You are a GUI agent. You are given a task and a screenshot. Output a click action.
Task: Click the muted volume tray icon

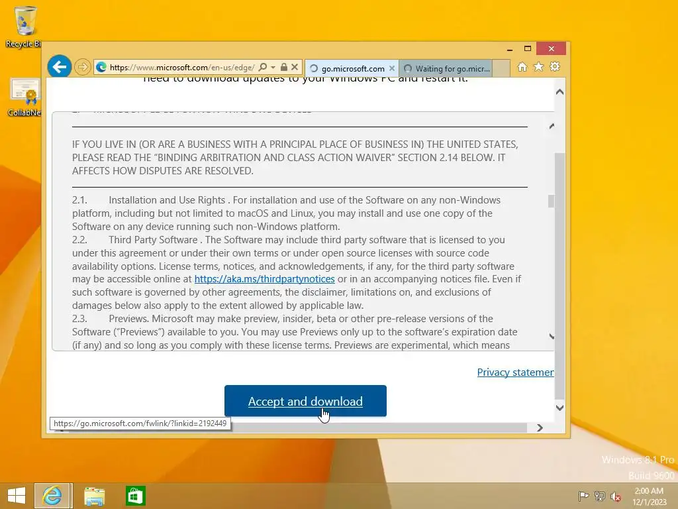pyautogui.click(x=616, y=496)
